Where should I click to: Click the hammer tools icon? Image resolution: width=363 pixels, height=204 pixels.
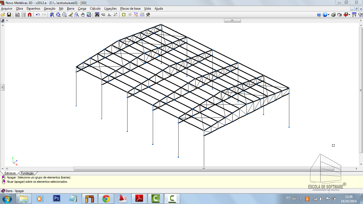148,15
